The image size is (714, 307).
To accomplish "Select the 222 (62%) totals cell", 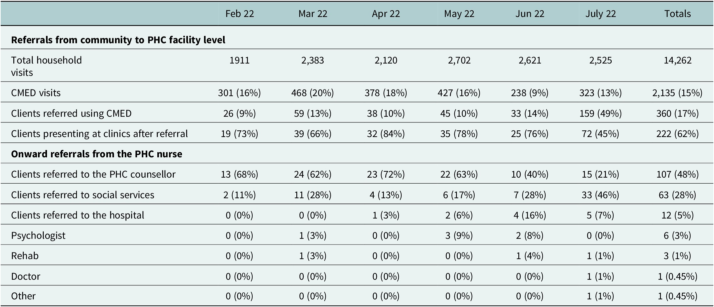I will coord(677,134).
